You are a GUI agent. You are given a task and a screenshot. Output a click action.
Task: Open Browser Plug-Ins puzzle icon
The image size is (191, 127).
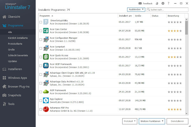click(x=4, y=87)
